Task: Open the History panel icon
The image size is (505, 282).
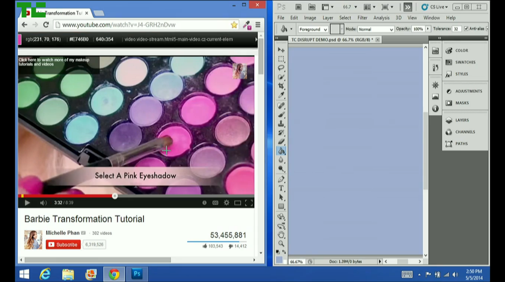Action: click(435, 68)
